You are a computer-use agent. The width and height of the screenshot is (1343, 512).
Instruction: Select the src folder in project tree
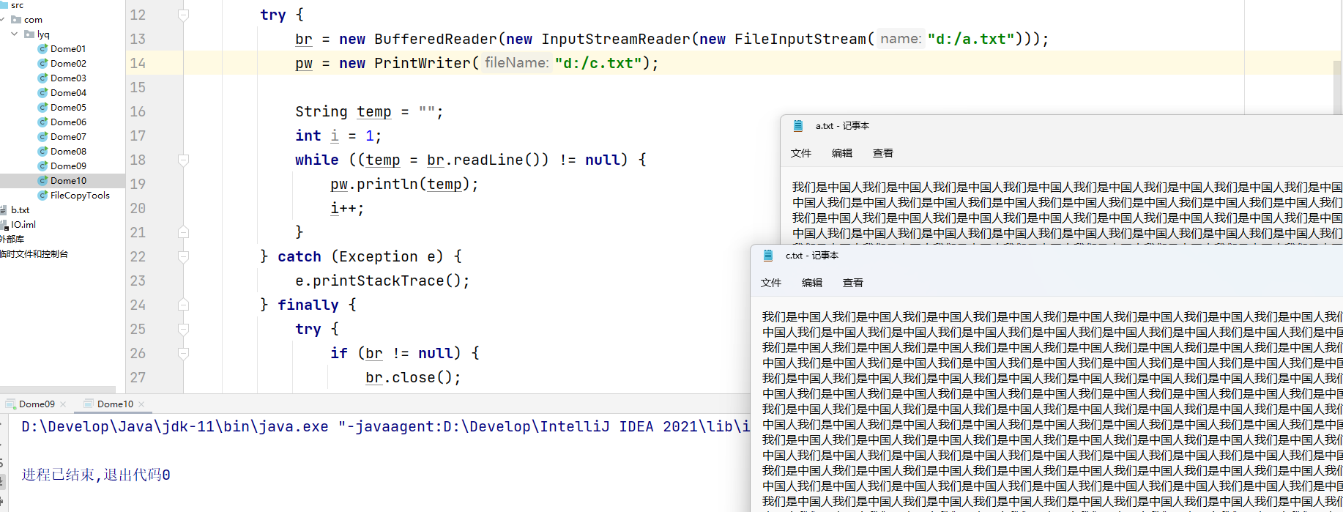(17, 5)
